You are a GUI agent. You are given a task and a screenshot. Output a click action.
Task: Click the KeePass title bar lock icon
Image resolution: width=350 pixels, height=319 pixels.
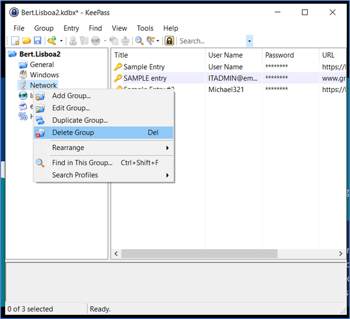[x=14, y=12]
